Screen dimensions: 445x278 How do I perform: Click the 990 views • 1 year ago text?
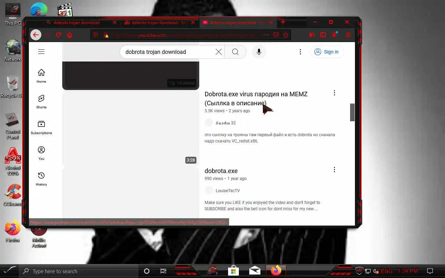point(226,179)
